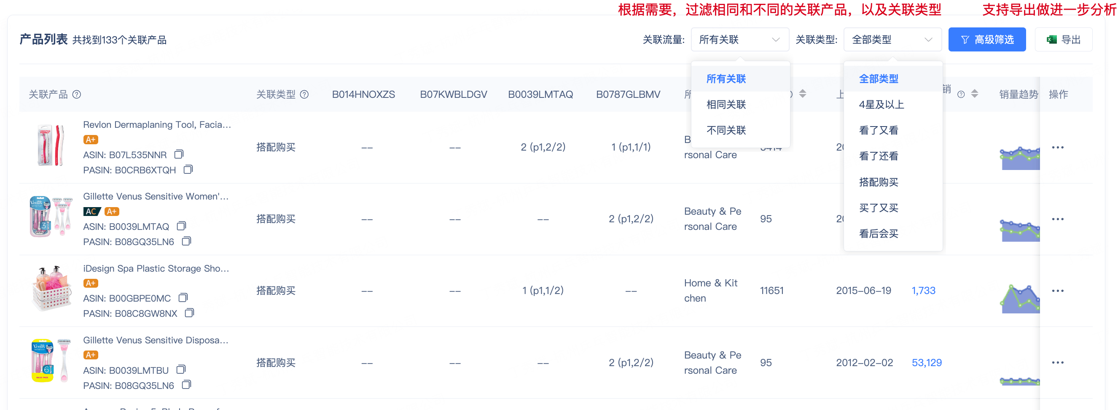Copy PASIN in Gillette Venus Disposable row

click(x=186, y=385)
